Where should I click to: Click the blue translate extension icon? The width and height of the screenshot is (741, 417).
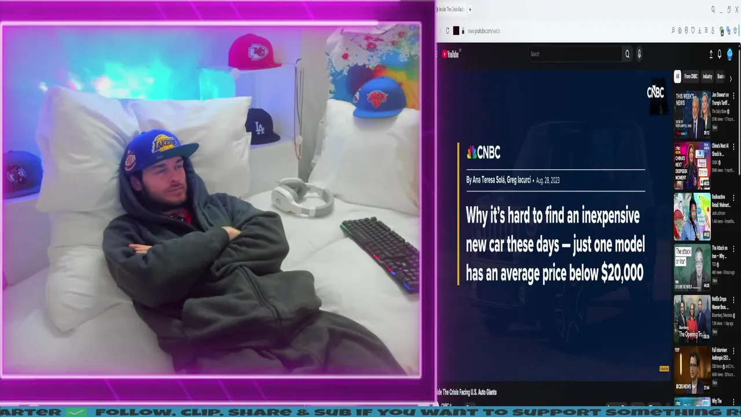[x=728, y=30]
